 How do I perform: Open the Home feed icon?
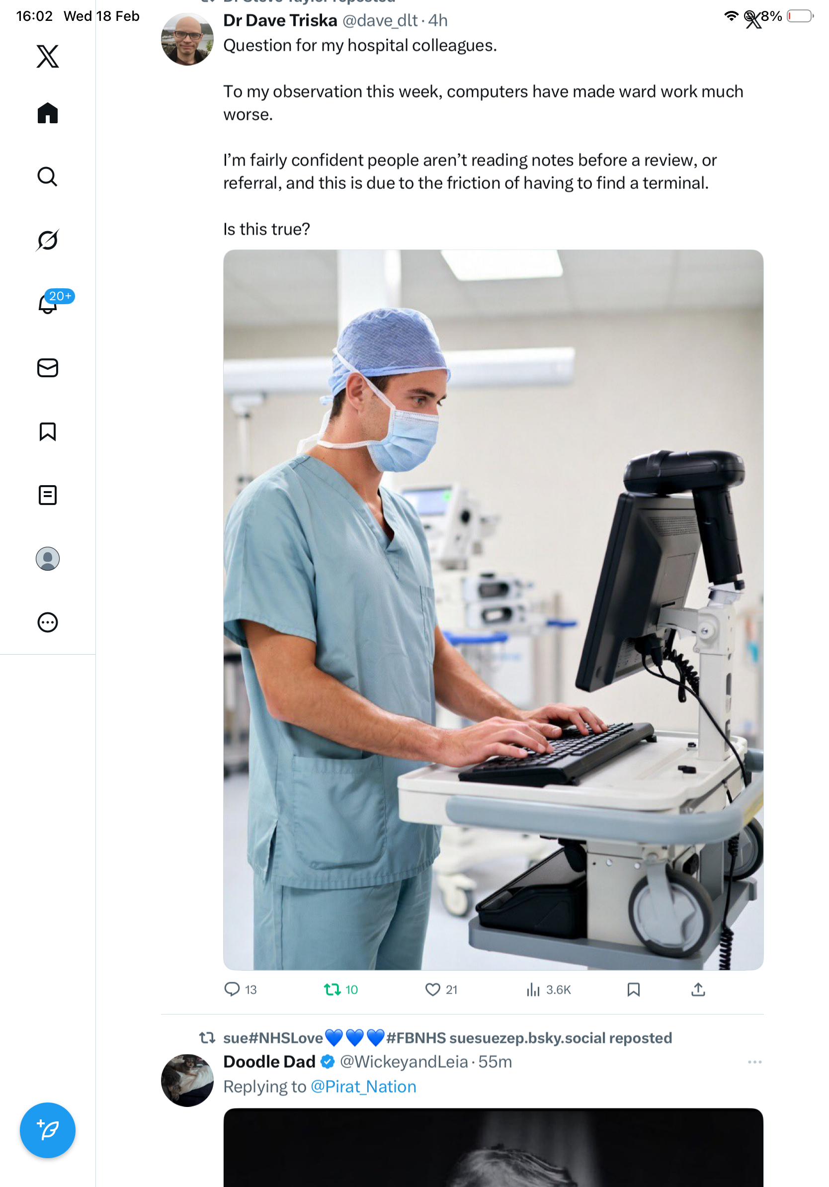48,113
